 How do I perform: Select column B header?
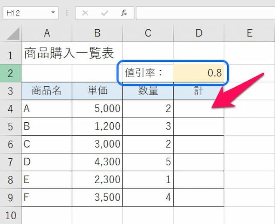coord(98,33)
